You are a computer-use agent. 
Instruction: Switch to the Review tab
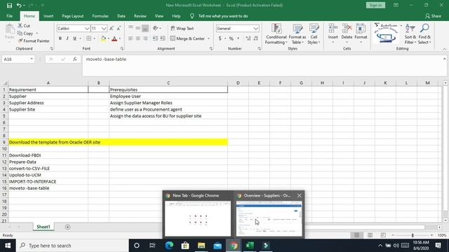(140, 16)
